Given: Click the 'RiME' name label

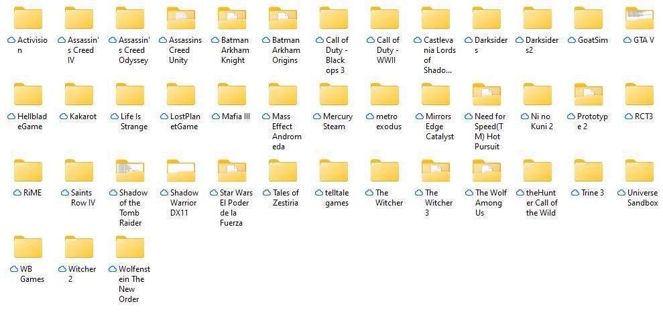Looking at the screenshot, I should click(33, 193).
